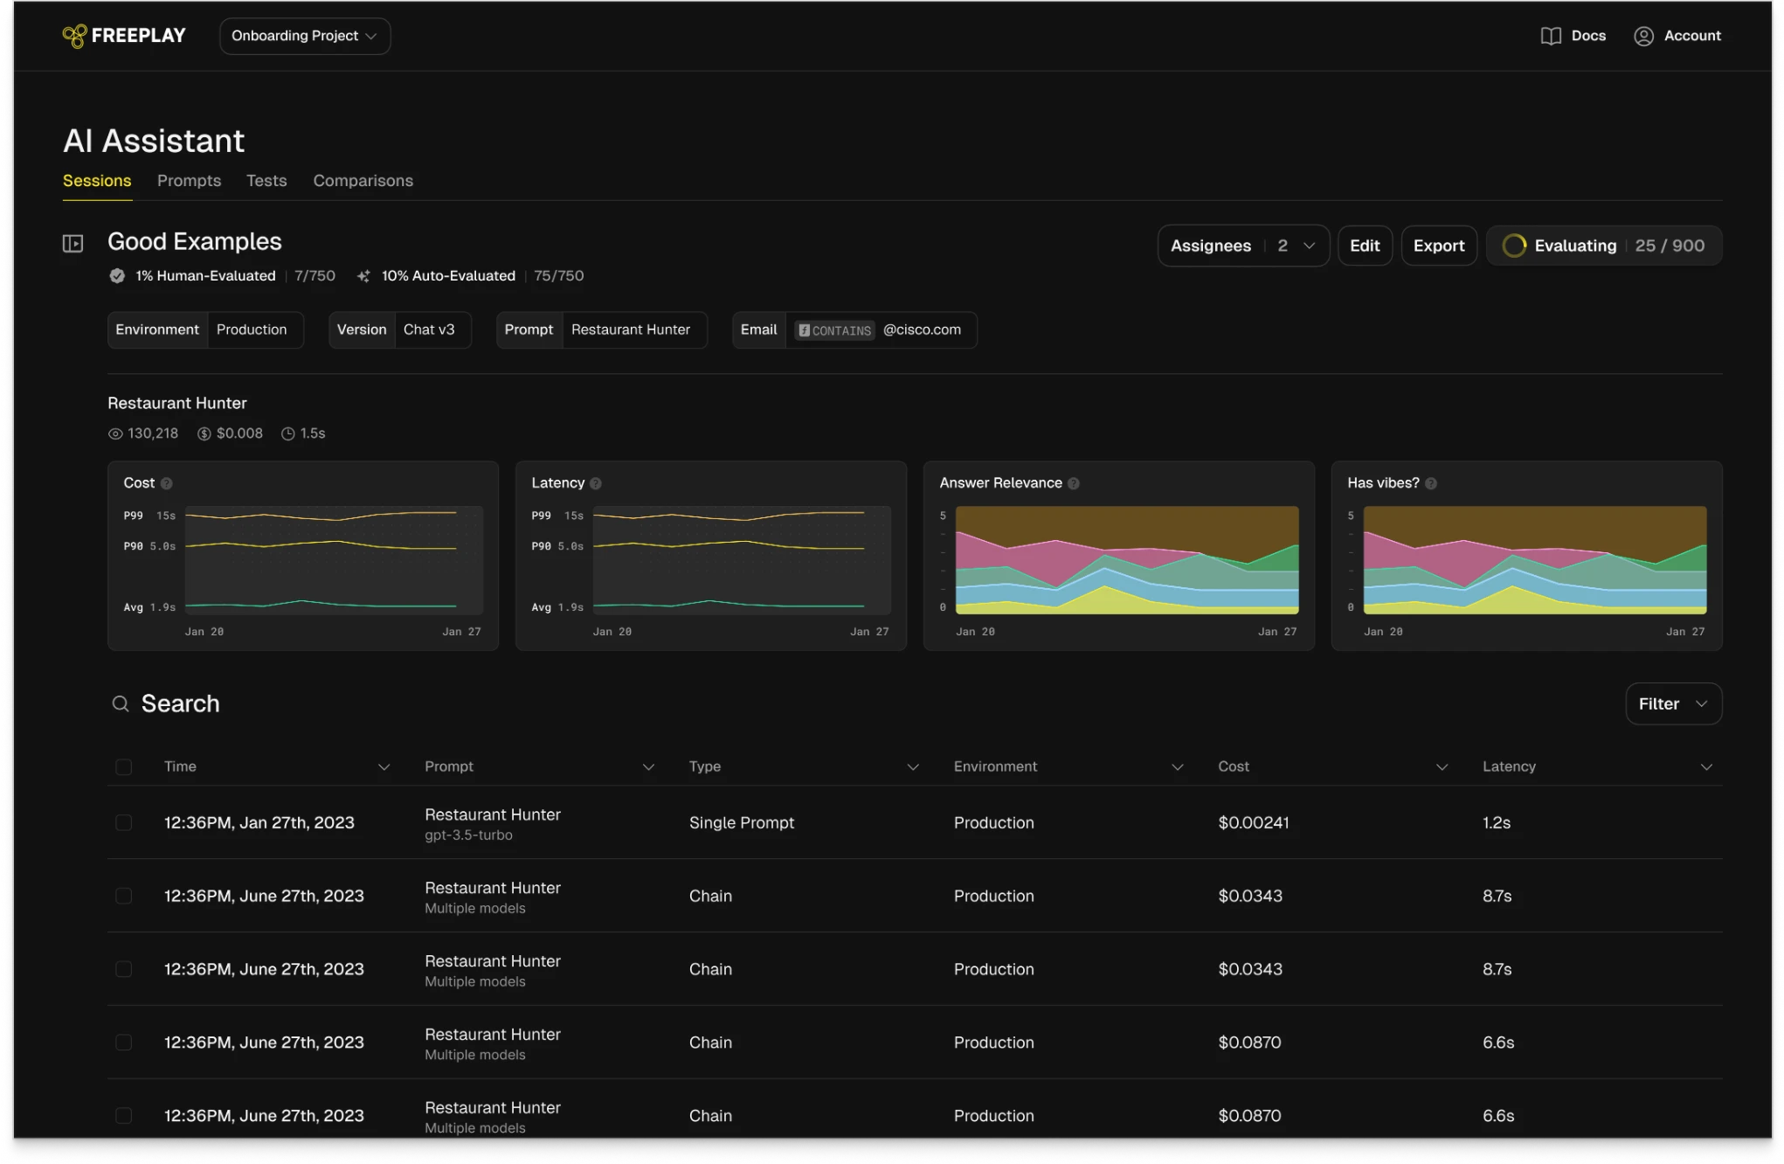Check the last visible June 27th row
Viewport: 1784px width, 1164px height.
pos(124,1117)
